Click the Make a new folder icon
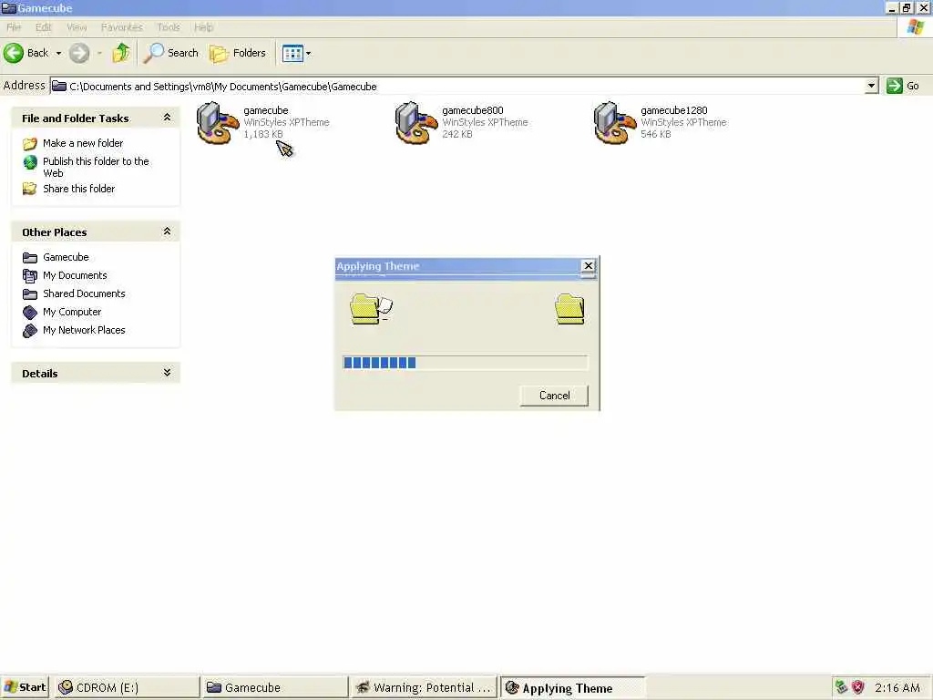Viewport: 933px width, 700px height. [30, 143]
